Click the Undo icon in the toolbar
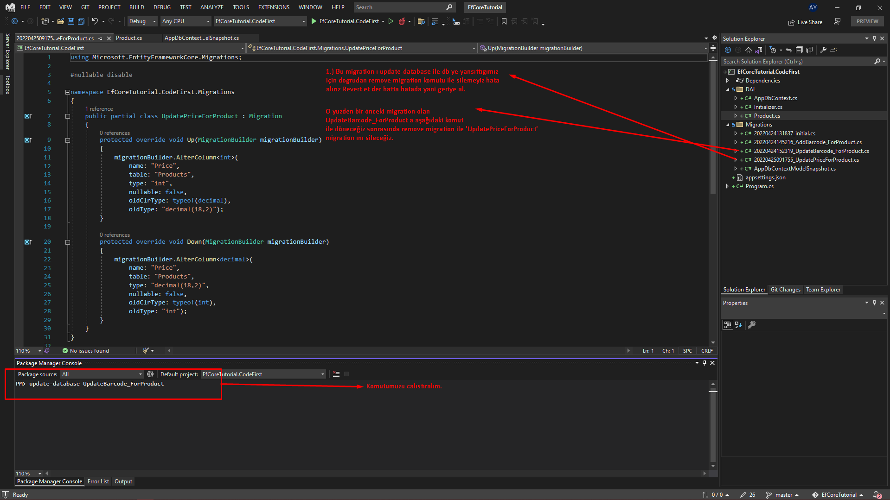The width and height of the screenshot is (890, 500). (x=95, y=21)
